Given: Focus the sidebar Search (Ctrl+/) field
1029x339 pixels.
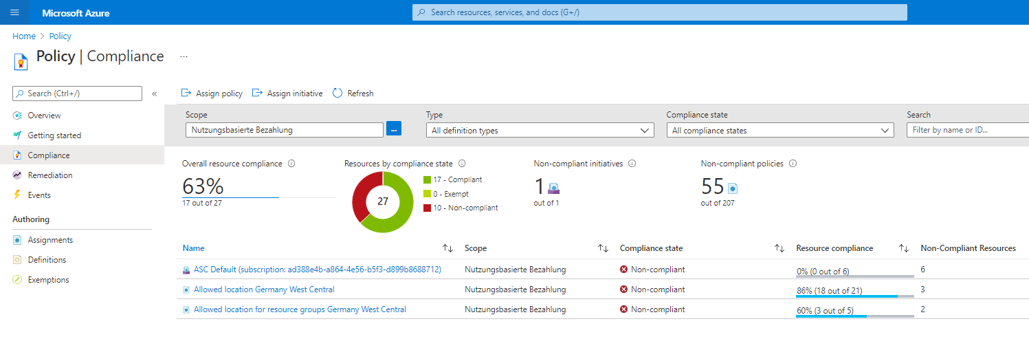Looking at the screenshot, I should click(x=78, y=94).
